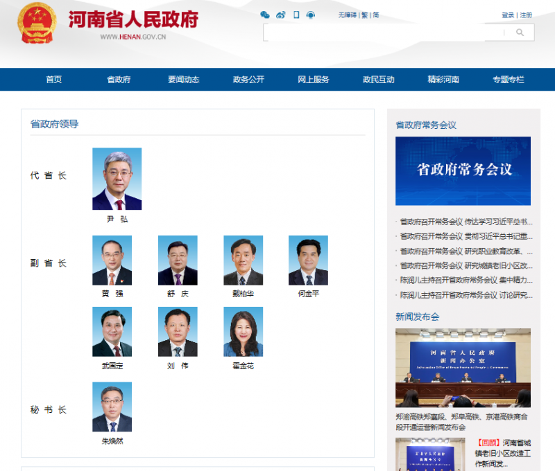The height and width of the screenshot is (471, 555).
Task: Click the national emblem logo
Action: 37,23
